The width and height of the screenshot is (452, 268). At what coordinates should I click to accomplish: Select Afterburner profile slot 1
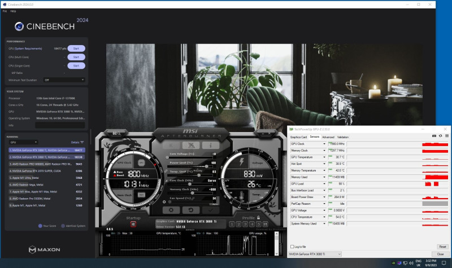pyautogui.click(x=232, y=224)
